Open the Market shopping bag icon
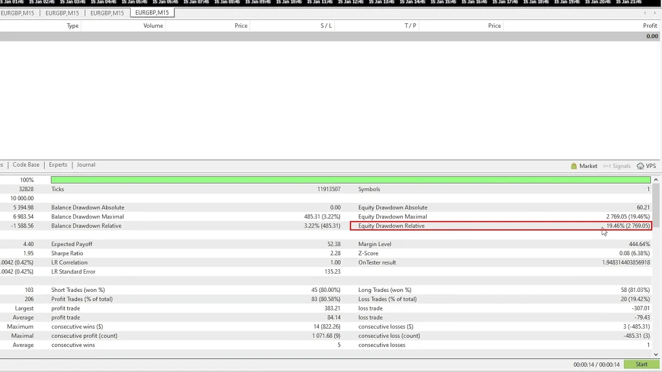 tap(574, 166)
